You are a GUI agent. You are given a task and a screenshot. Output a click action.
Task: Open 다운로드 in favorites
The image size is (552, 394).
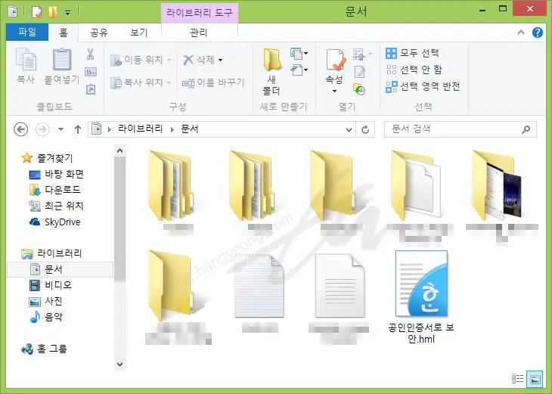[x=54, y=190]
